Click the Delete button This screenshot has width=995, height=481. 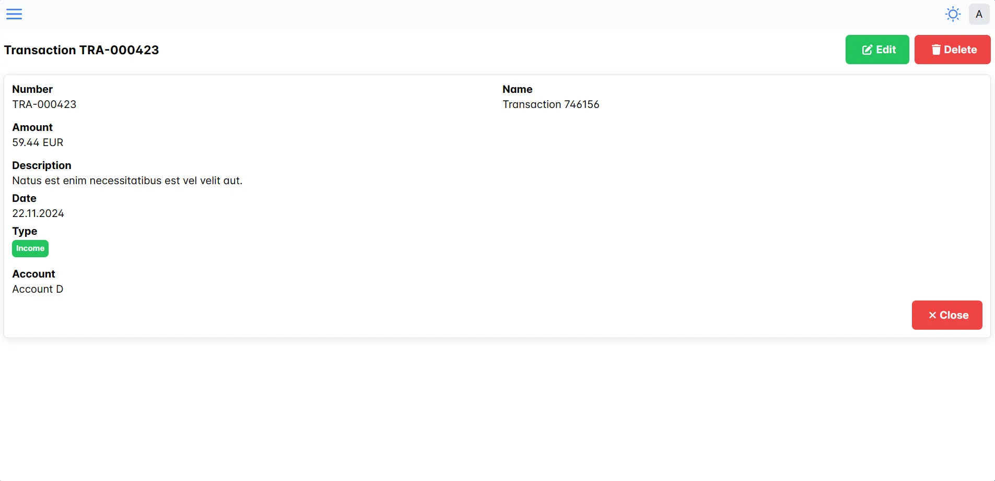click(952, 49)
